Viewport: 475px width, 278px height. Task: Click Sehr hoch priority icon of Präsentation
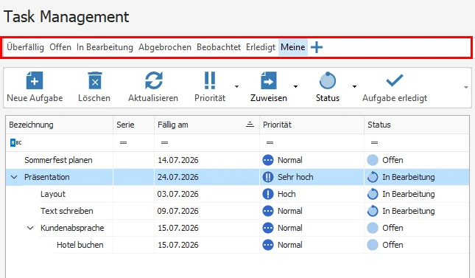268,177
